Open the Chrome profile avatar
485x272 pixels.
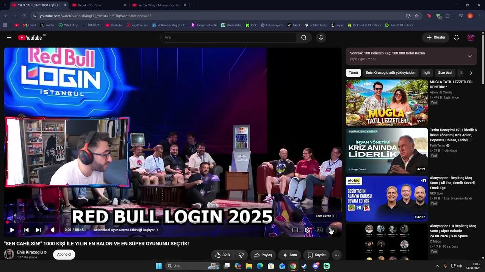470,16
